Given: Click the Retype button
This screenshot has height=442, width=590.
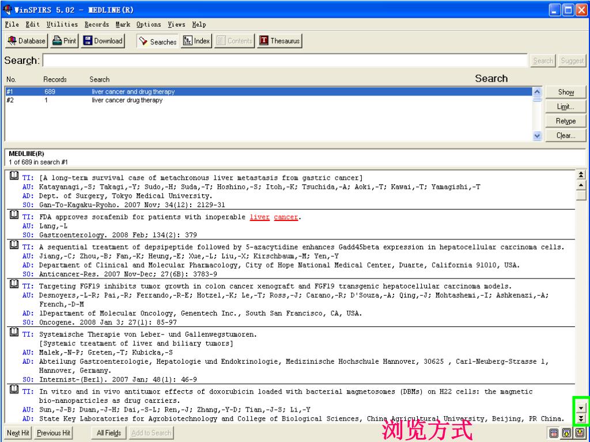Looking at the screenshot, I should point(566,121).
